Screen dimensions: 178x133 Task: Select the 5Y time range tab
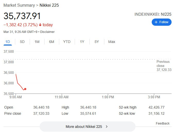[97, 42]
